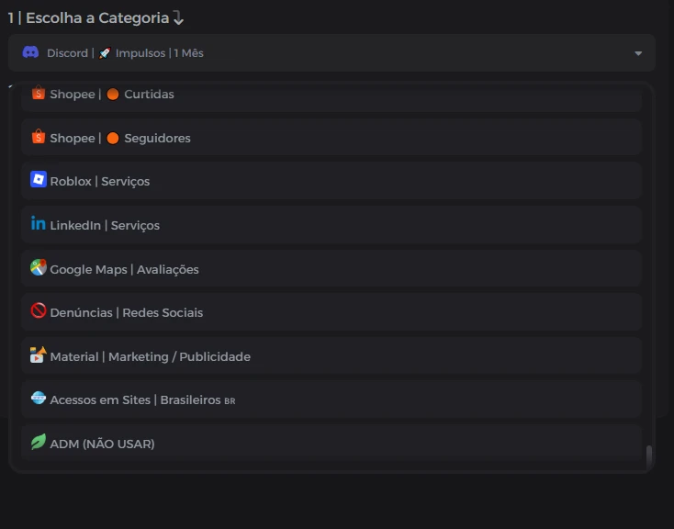Click the rocket icon beside Impulsos
The image size is (674, 529).
pos(105,53)
